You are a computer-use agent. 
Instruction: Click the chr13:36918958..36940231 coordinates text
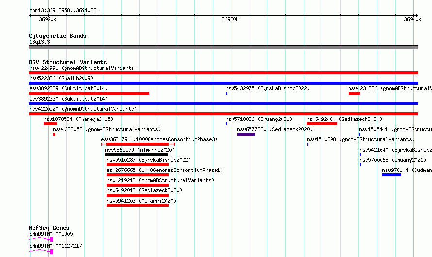pyautogui.click(x=64, y=11)
